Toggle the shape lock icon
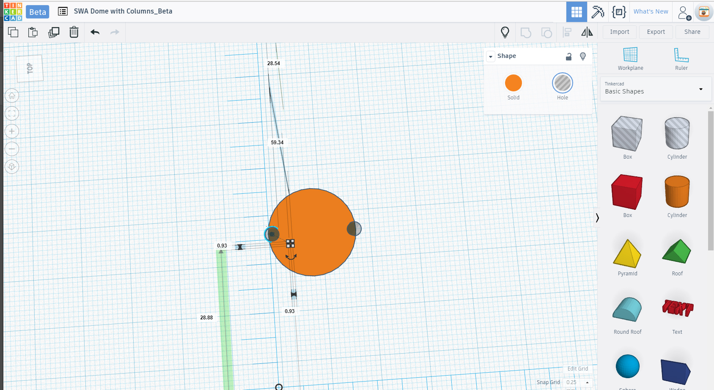This screenshot has height=390, width=714. coord(569,56)
